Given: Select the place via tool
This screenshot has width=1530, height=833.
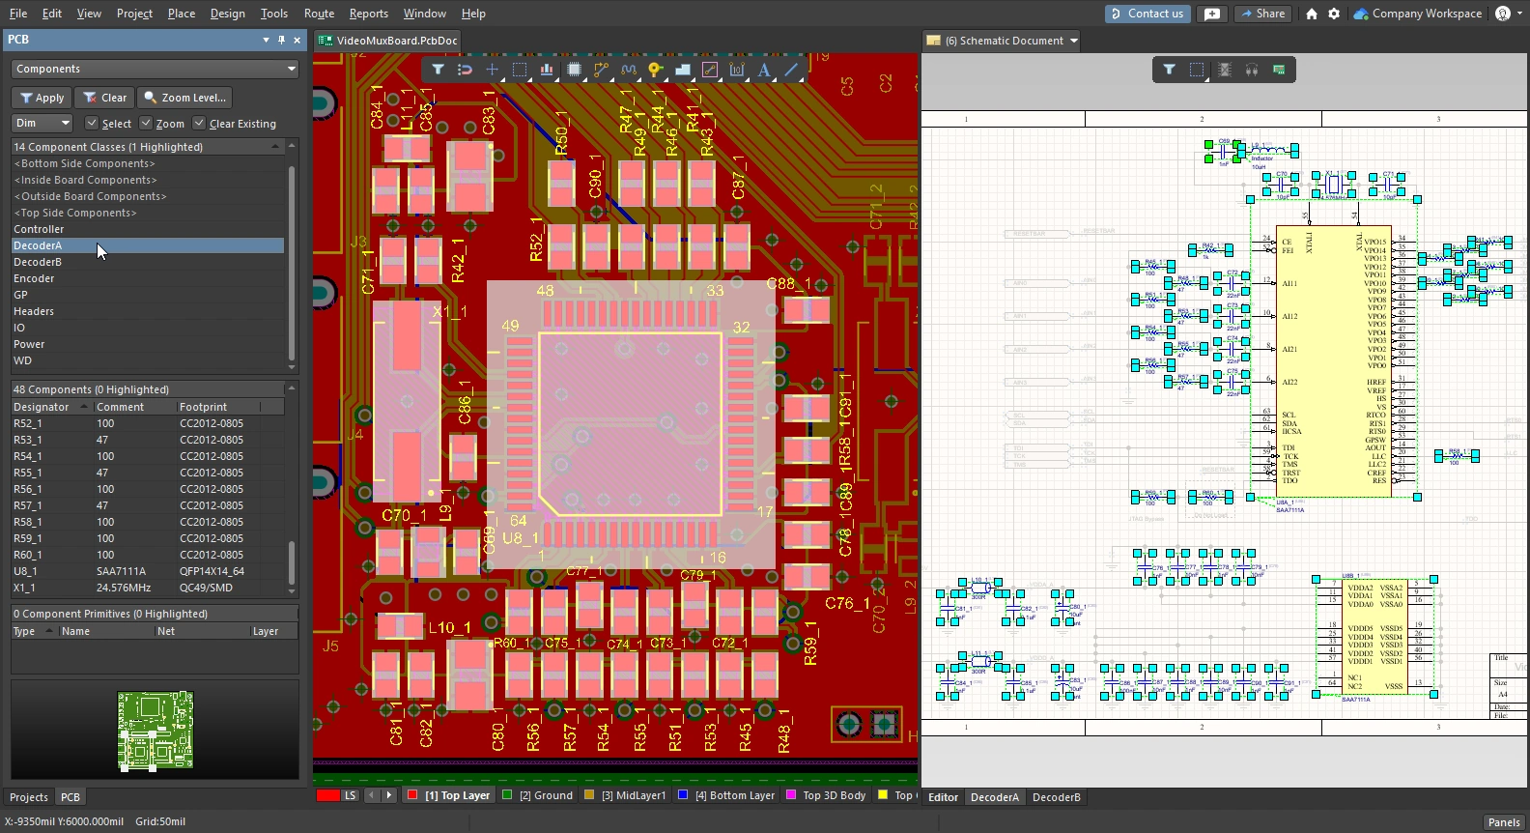Looking at the screenshot, I should point(655,70).
